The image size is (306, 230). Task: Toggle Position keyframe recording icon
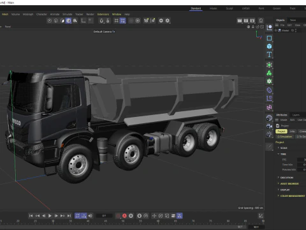pos(154,216)
